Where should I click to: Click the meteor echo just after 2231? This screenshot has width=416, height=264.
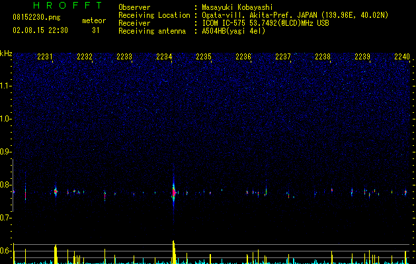pyautogui.click(x=56, y=191)
